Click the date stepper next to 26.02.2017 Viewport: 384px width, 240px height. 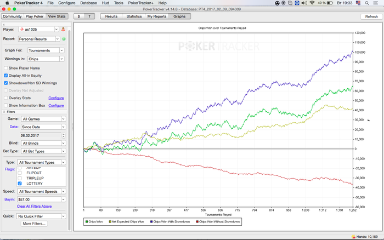pos(64,135)
